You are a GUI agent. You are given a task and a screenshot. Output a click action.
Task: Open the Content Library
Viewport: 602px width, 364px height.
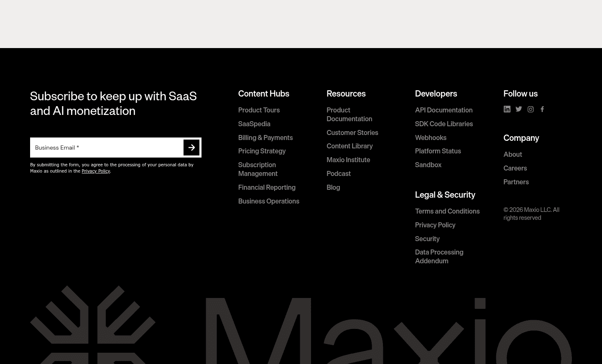(x=349, y=146)
